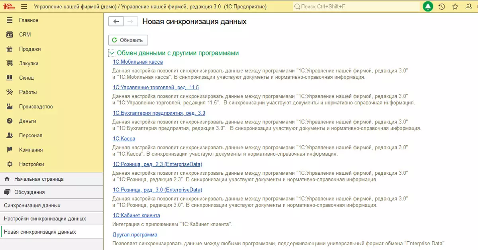Click the chat icon beside Обсуждения

(7, 192)
